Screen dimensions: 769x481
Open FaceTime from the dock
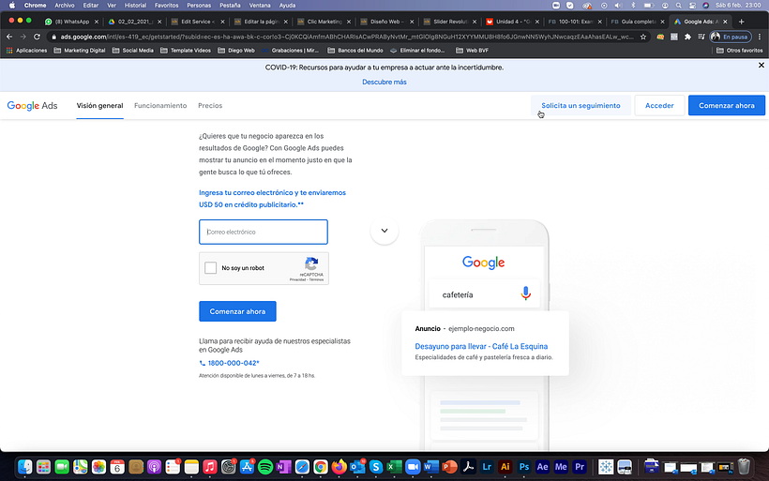(62, 467)
